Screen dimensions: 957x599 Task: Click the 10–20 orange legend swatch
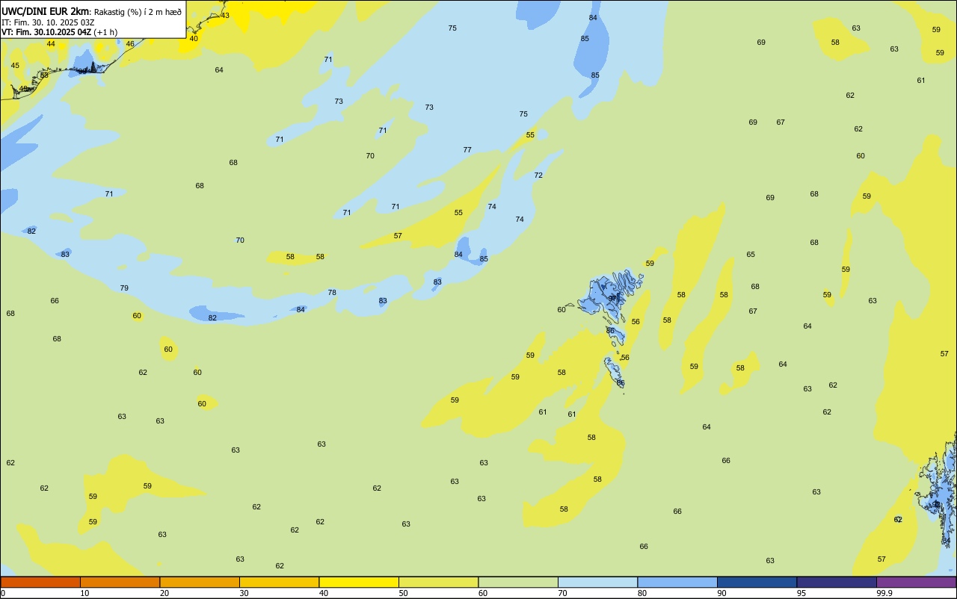[x=120, y=582]
